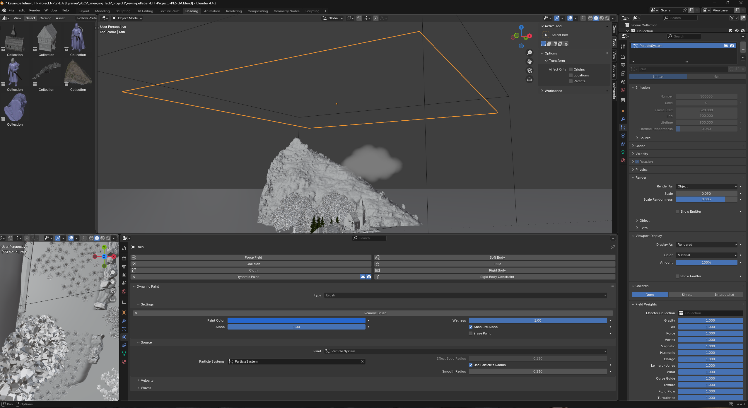Switch to orthographic grid view icon
The height and width of the screenshot is (408, 748).
(530, 79)
